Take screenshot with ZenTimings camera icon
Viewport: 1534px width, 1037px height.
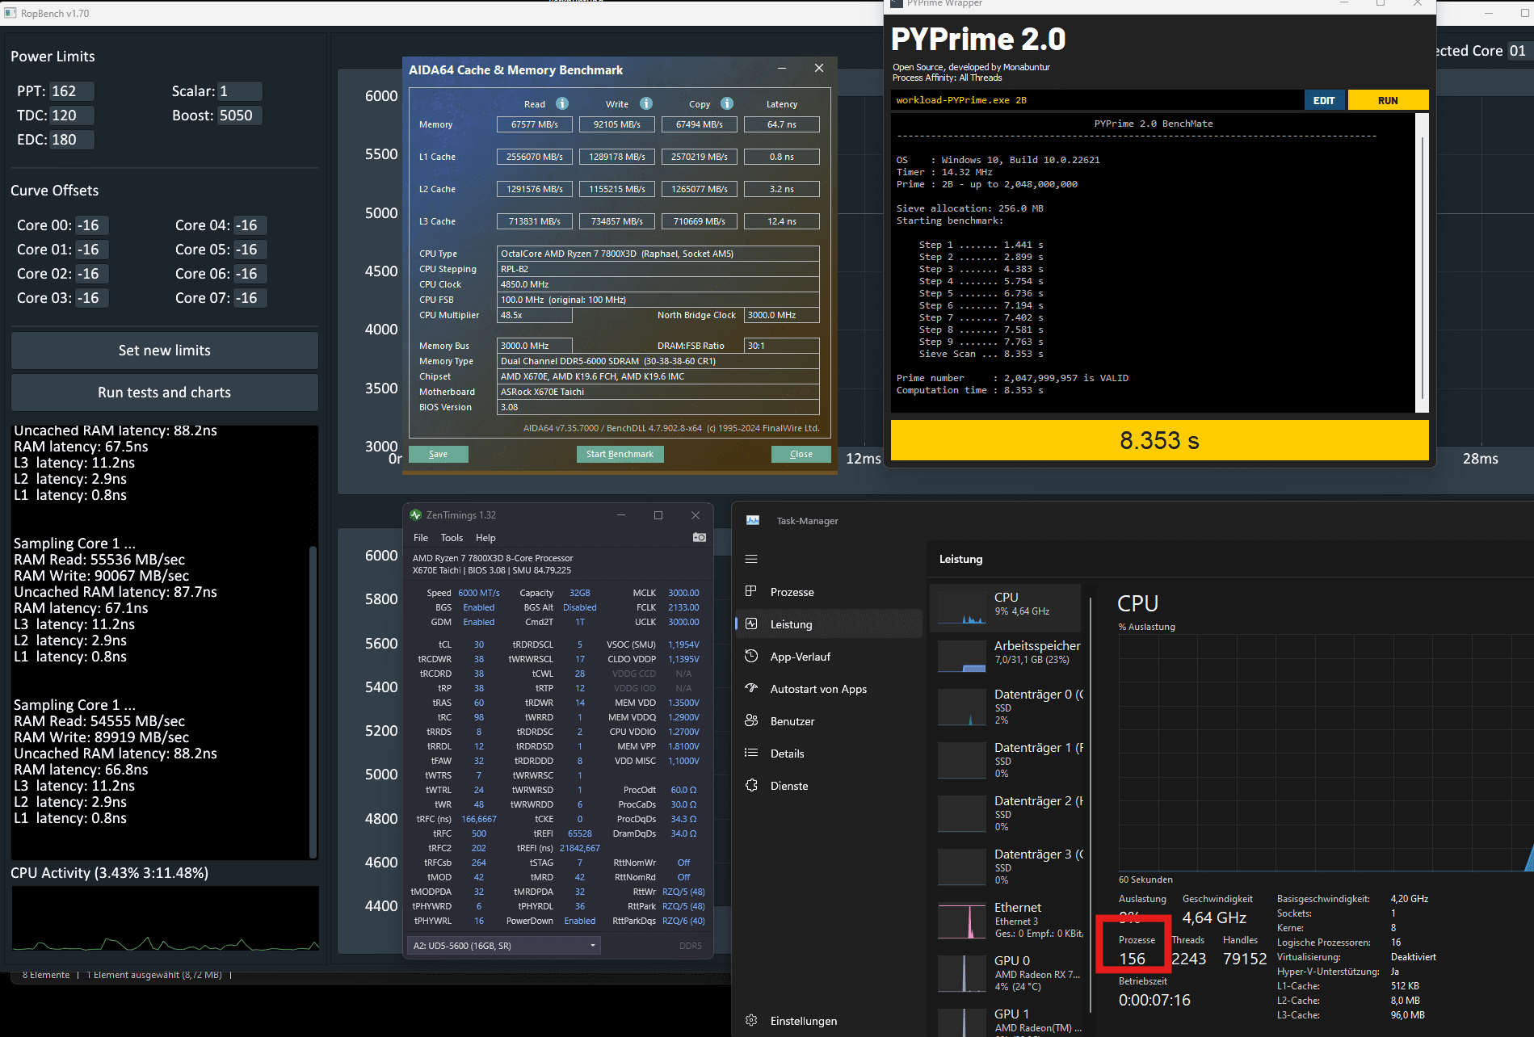click(x=700, y=537)
